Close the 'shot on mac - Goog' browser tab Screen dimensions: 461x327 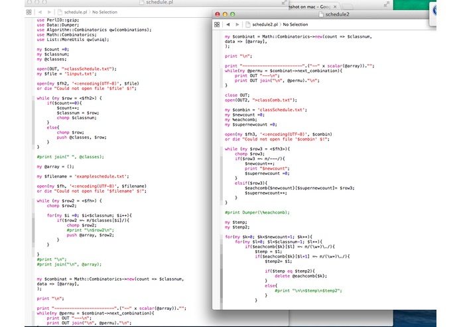(x=335, y=7)
